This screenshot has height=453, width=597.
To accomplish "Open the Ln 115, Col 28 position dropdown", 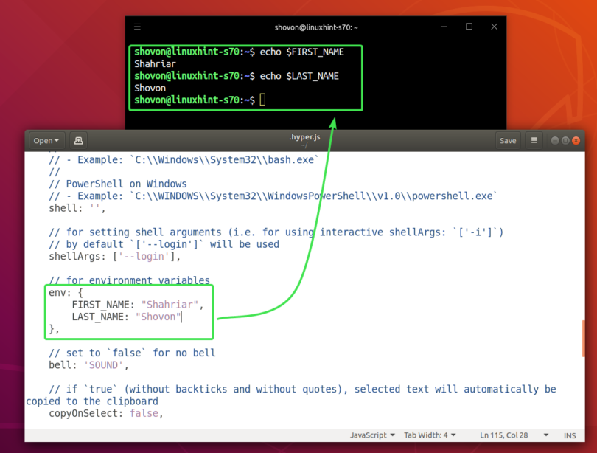I will (x=514, y=435).
